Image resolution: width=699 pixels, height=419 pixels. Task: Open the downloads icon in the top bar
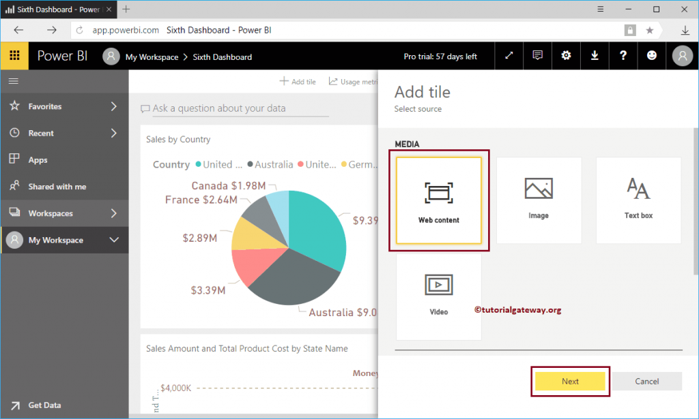(595, 55)
